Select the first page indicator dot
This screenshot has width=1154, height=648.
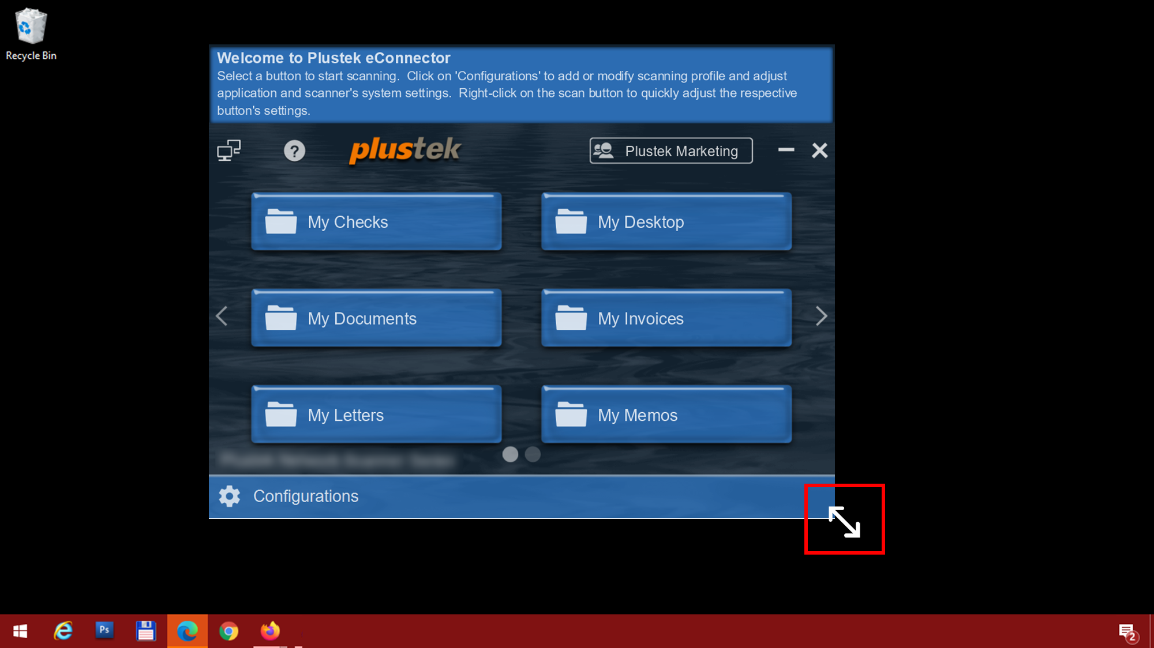510,454
